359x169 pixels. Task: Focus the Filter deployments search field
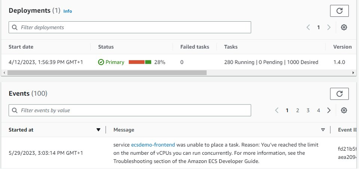point(130,27)
